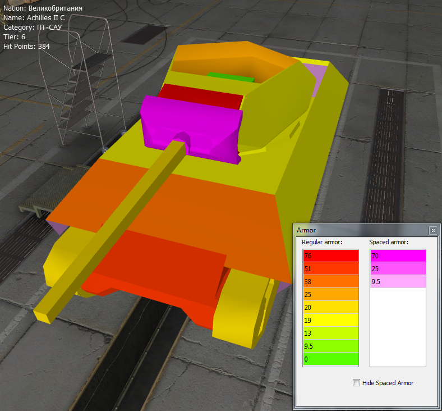Toggle the Hide Spaced Armor checkbox

click(x=357, y=383)
